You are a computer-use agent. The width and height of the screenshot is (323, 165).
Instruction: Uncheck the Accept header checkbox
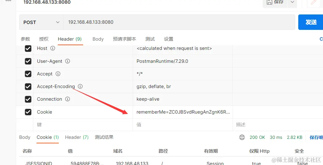click(x=28, y=74)
